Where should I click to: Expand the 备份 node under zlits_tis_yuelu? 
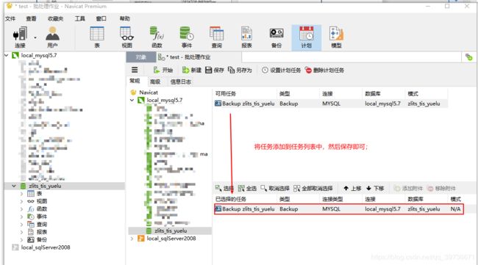(21, 240)
